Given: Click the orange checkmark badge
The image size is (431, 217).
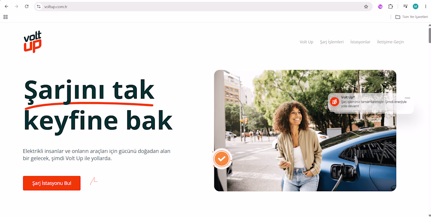Looking at the screenshot, I should pos(222,159).
